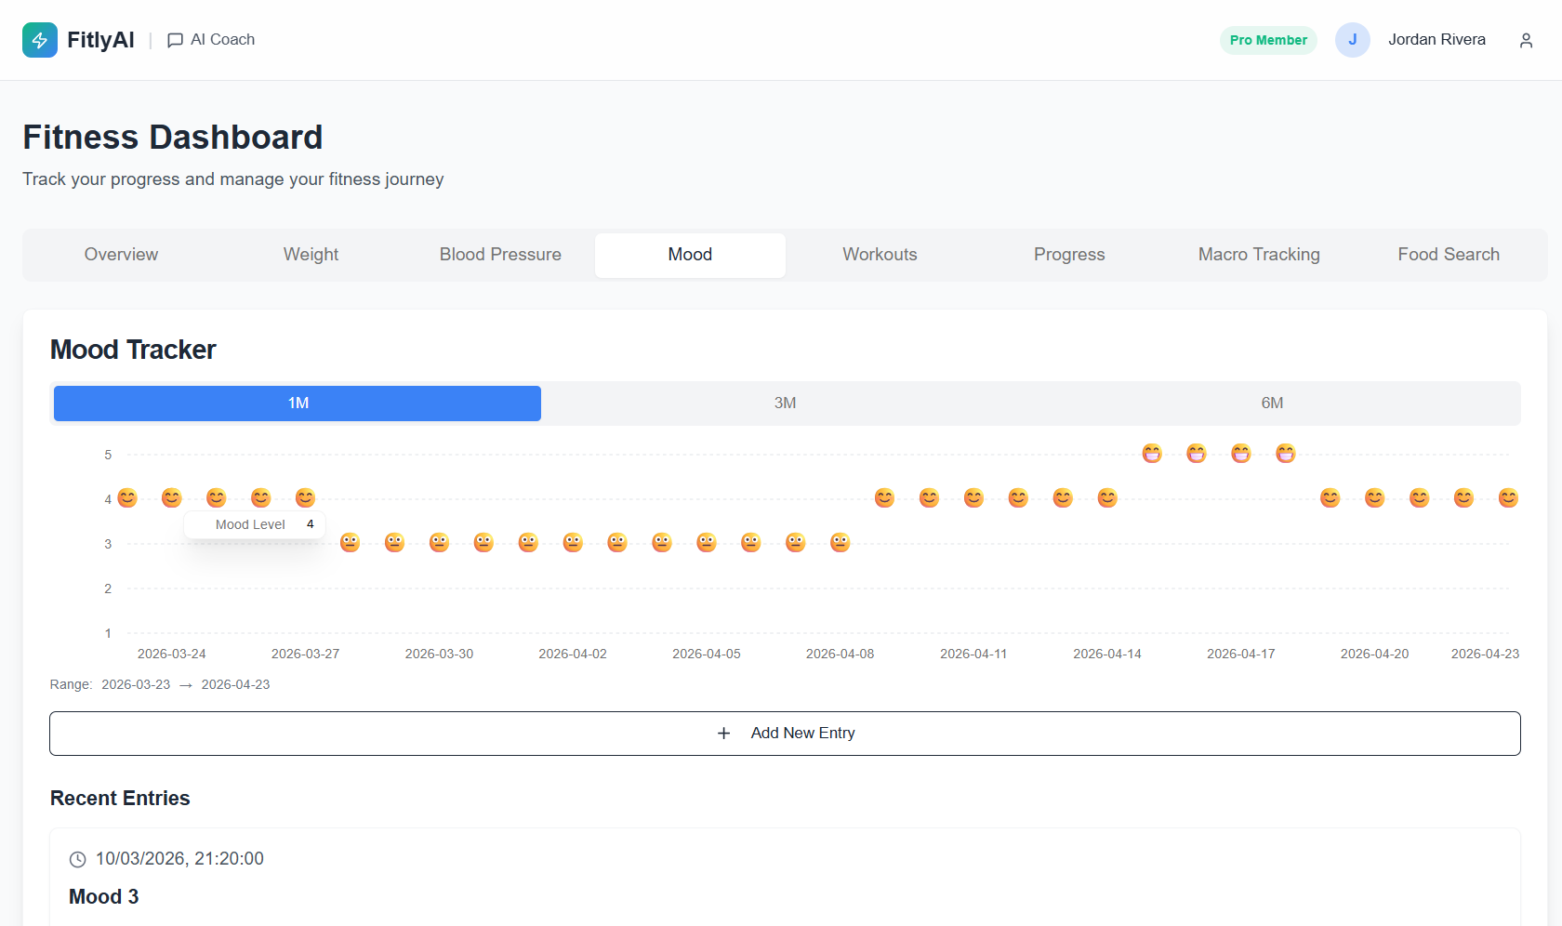Click the first smiley data point at level 4
1562x926 pixels.
pyautogui.click(x=126, y=498)
